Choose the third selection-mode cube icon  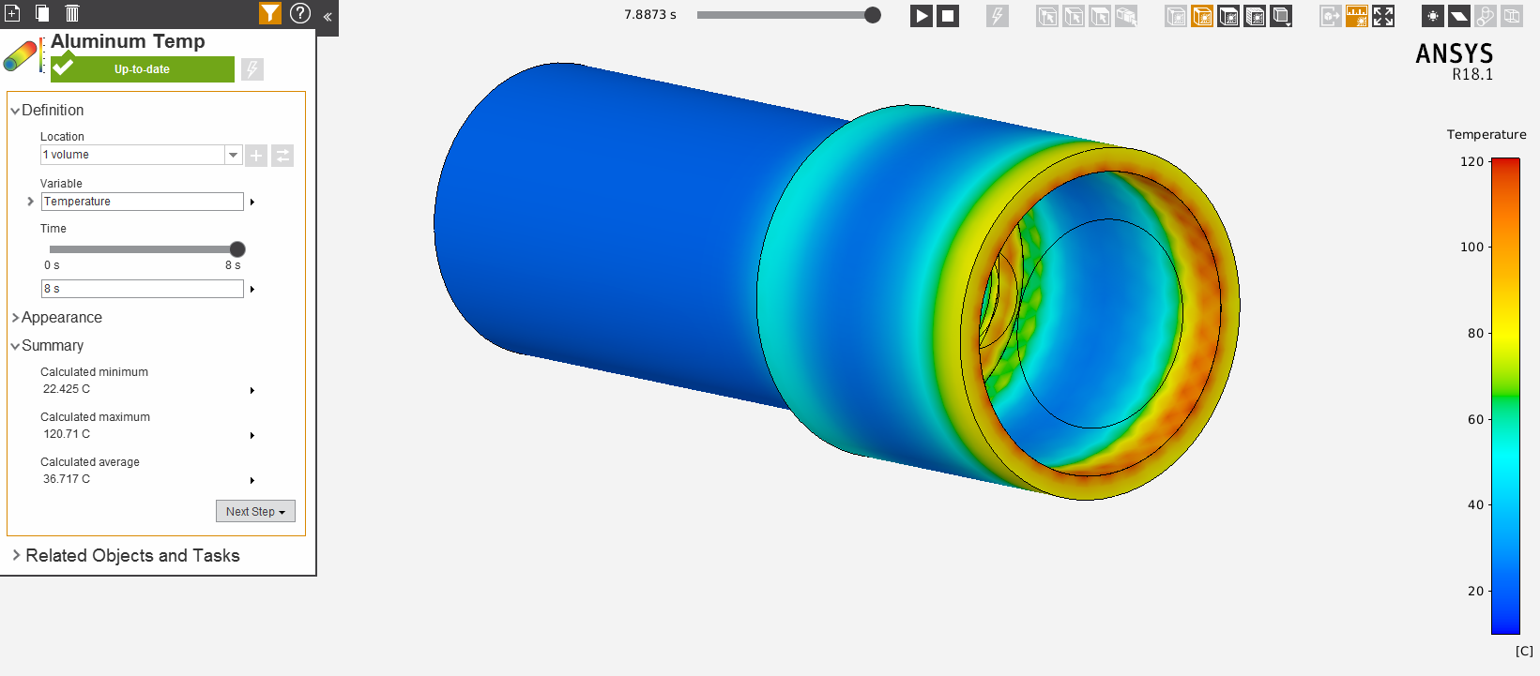pos(1100,16)
